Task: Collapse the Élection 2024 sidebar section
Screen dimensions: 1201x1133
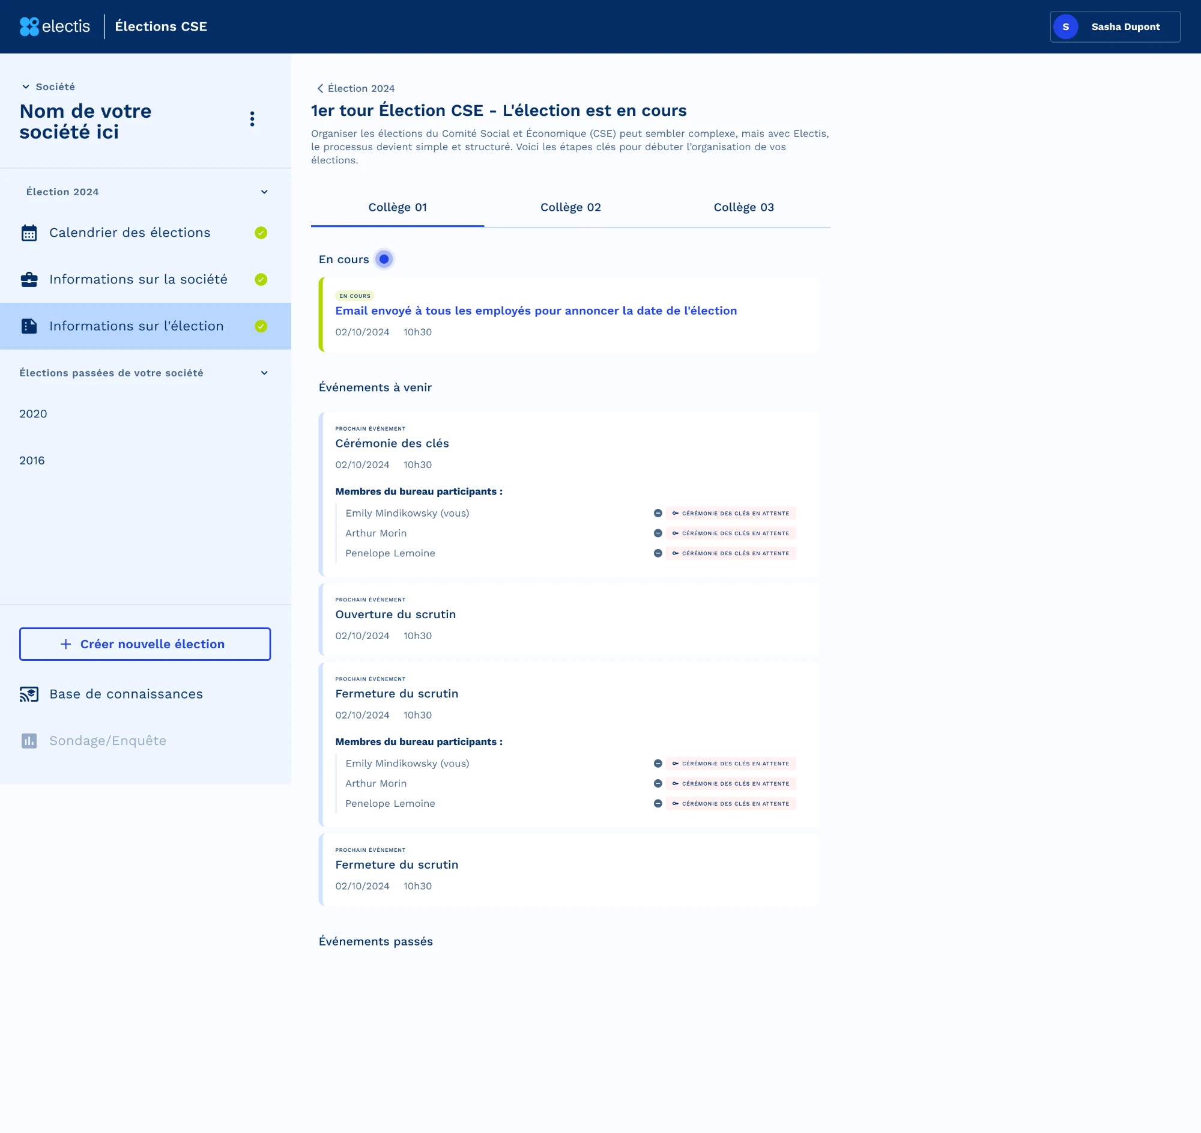Action: (264, 192)
